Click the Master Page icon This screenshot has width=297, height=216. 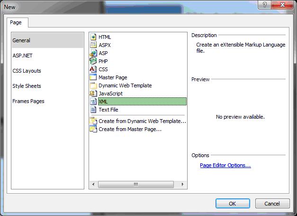pyautogui.click(x=93, y=77)
